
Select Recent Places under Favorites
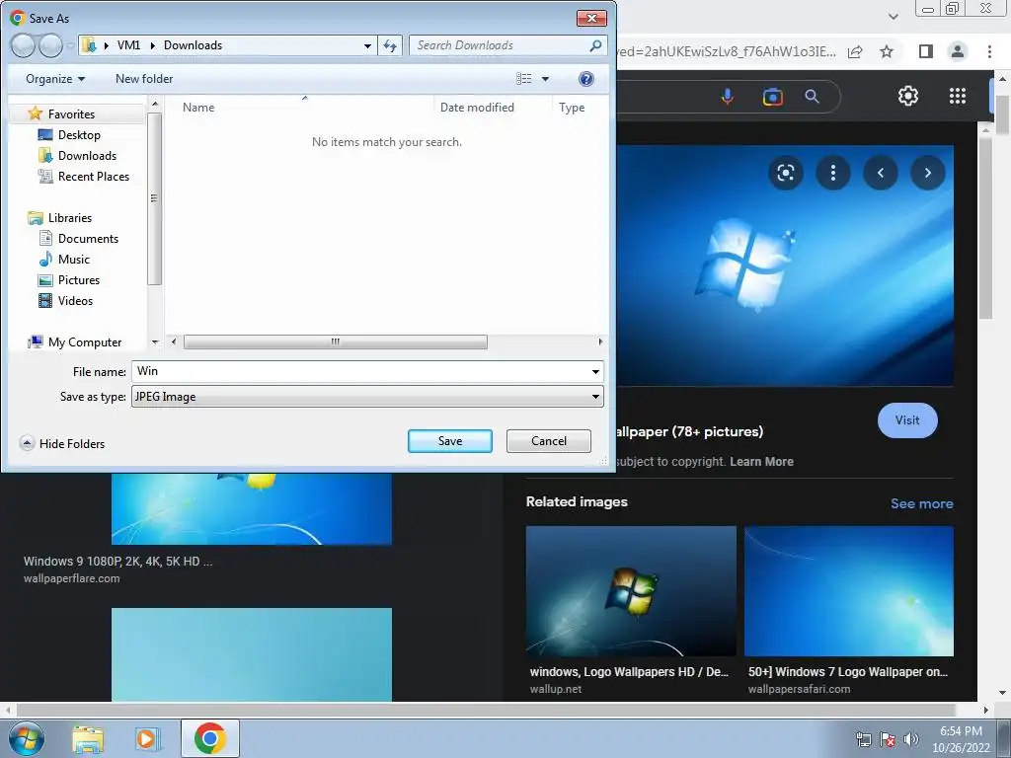pos(94,176)
